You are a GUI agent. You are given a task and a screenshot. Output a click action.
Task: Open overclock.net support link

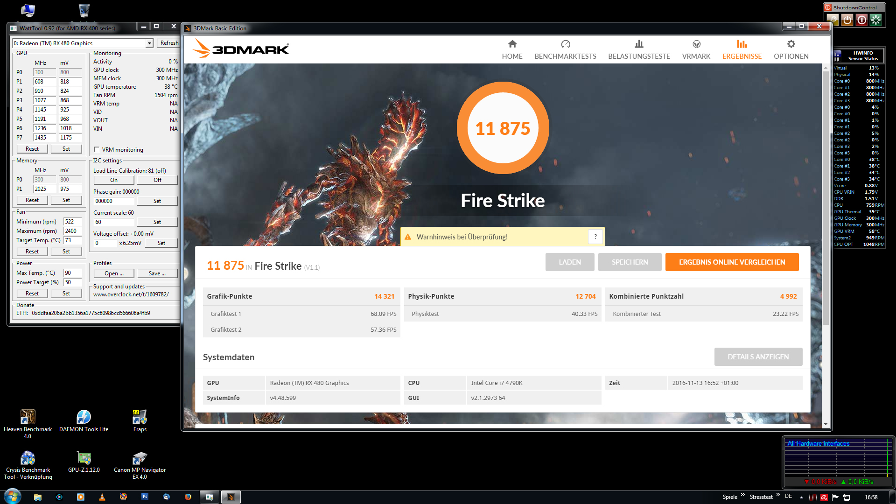coord(131,294)
